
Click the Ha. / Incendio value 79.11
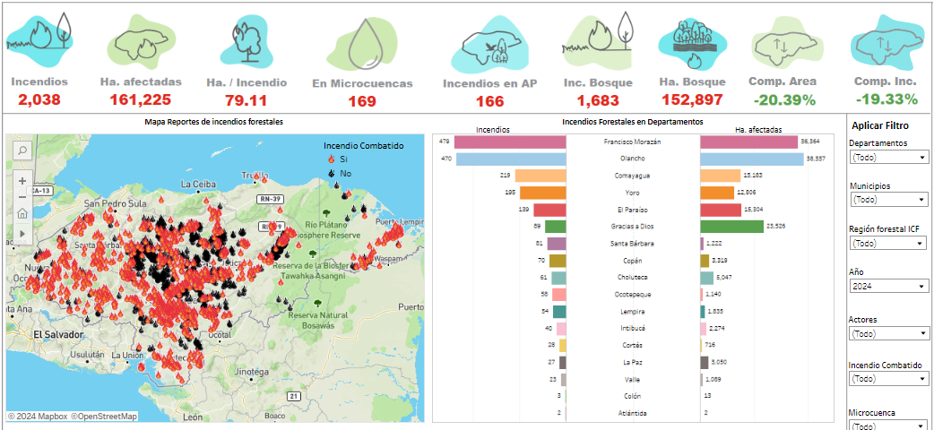click(x=246, y=100)
